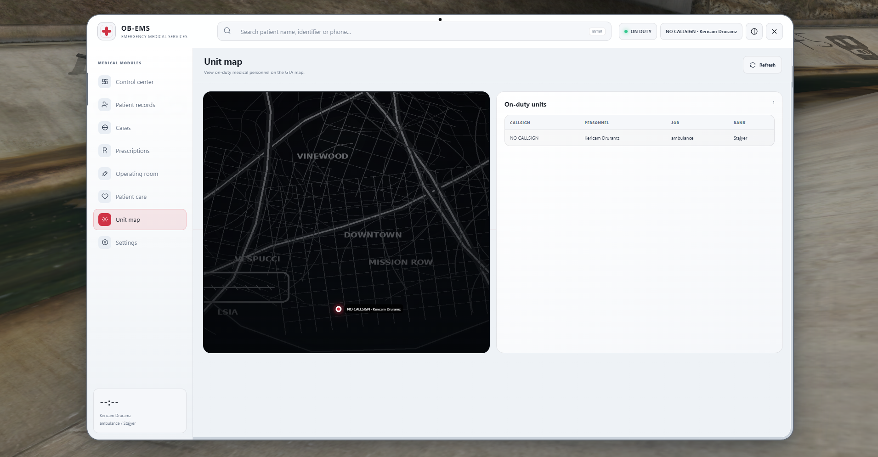
Task: Close the EMS tablet with X button
Action: [774, 31]
